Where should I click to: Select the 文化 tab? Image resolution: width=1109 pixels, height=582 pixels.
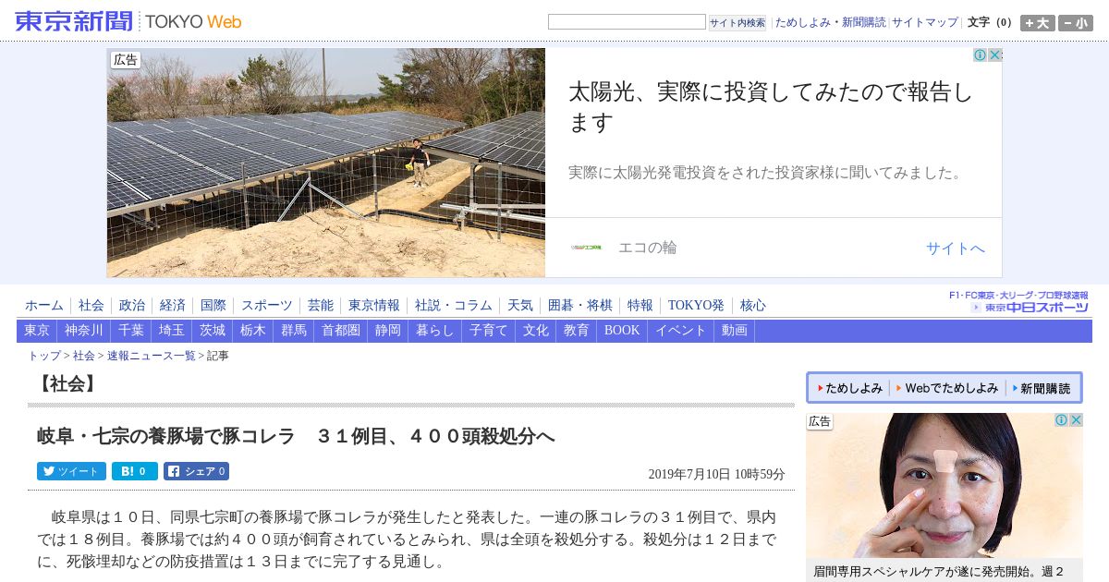coord(536,331)
